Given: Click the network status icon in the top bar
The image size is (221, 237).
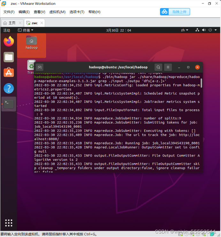Looking at the screenshot, I should 197,30.
